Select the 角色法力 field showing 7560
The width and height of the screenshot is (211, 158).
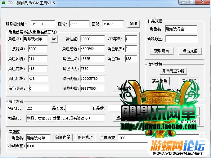tap(92, 69)
